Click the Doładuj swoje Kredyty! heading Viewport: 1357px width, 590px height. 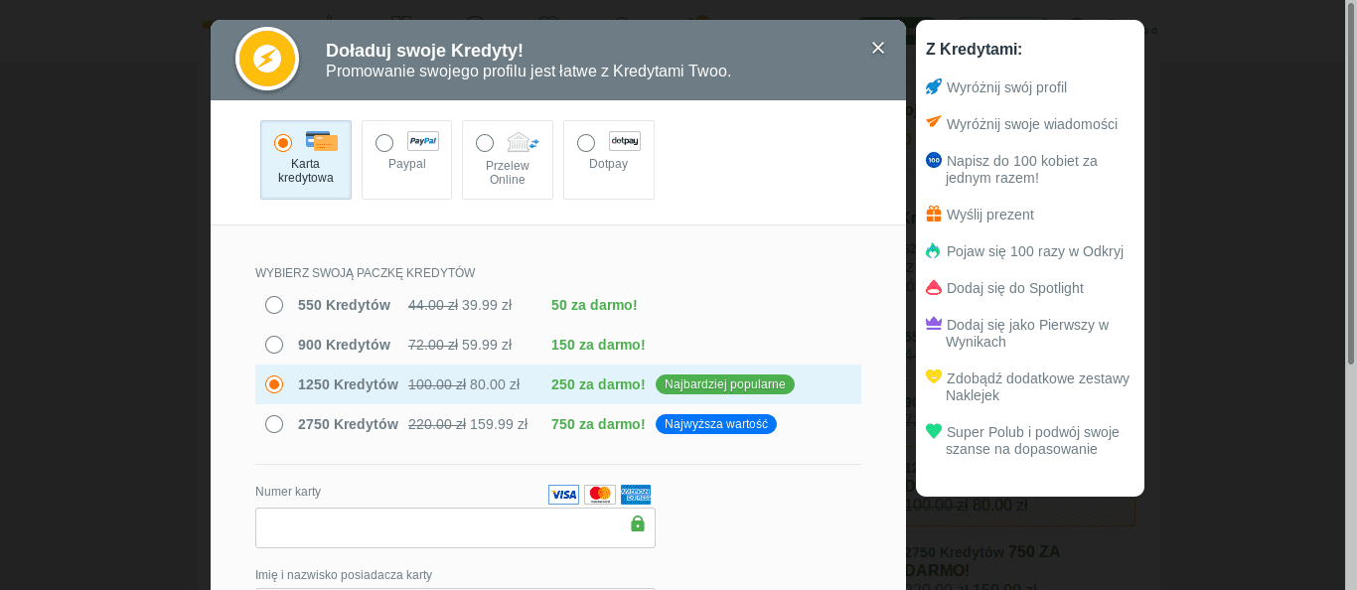tap(424, 51)
